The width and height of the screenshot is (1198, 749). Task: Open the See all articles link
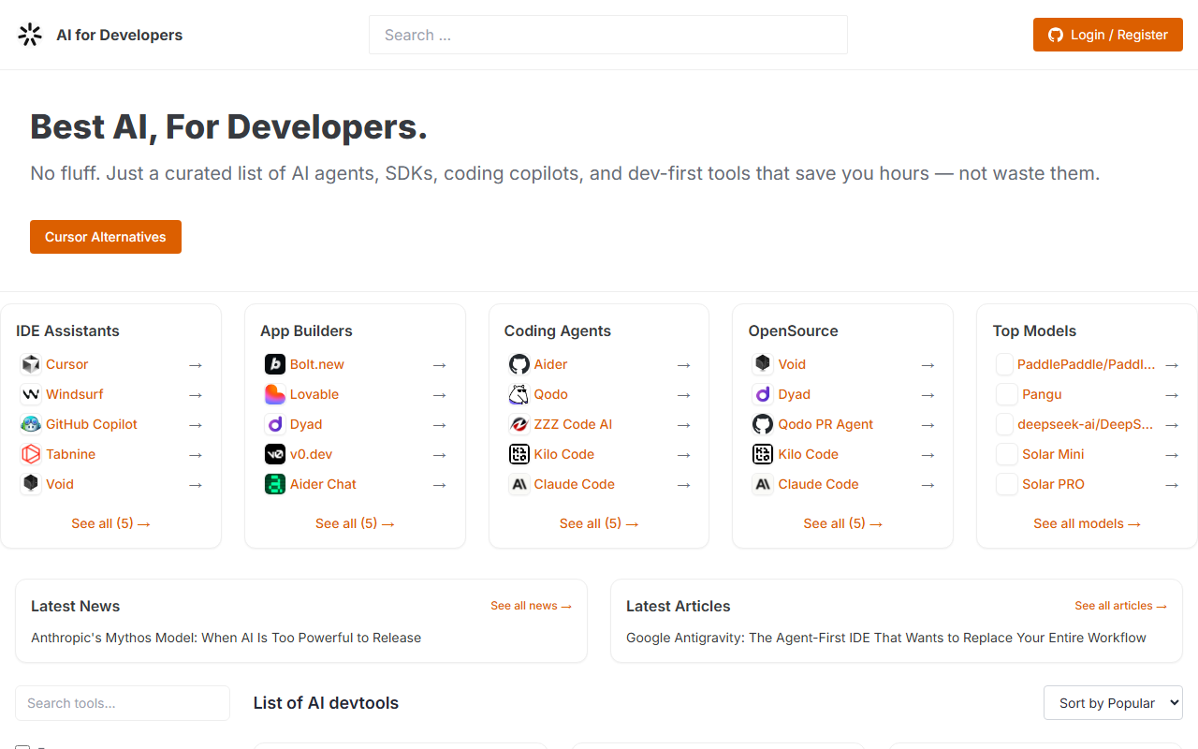[x=1120, y=606]
